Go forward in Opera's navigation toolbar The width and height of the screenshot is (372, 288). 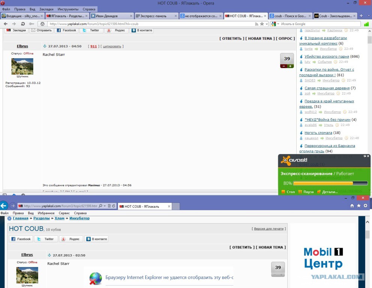(14, 24)
